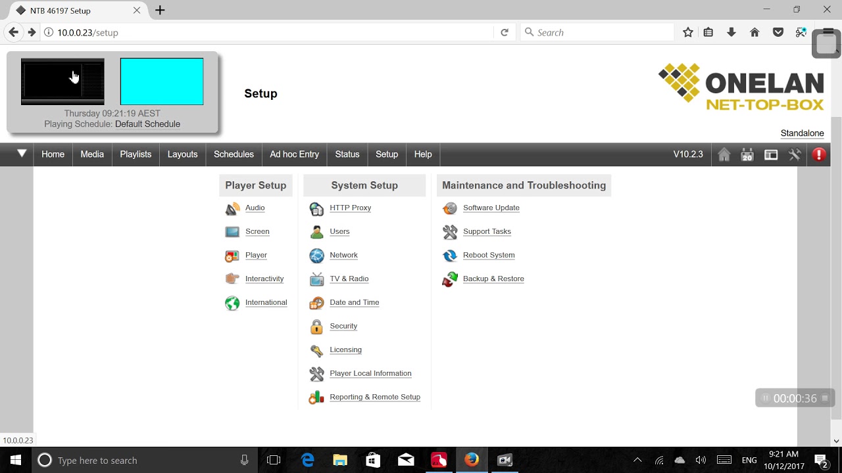
Task: Reload the page with the refresh icon
Action: click(x=505, y=32)
